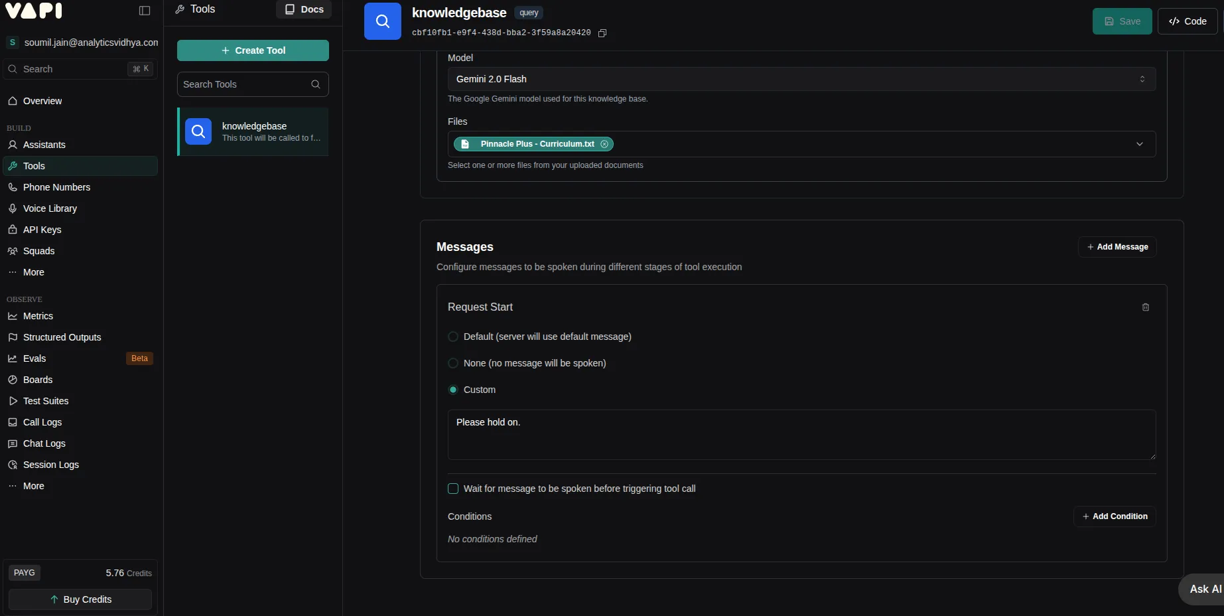Expand the Files selection dropdown chevron

[x=1139, y=144]
